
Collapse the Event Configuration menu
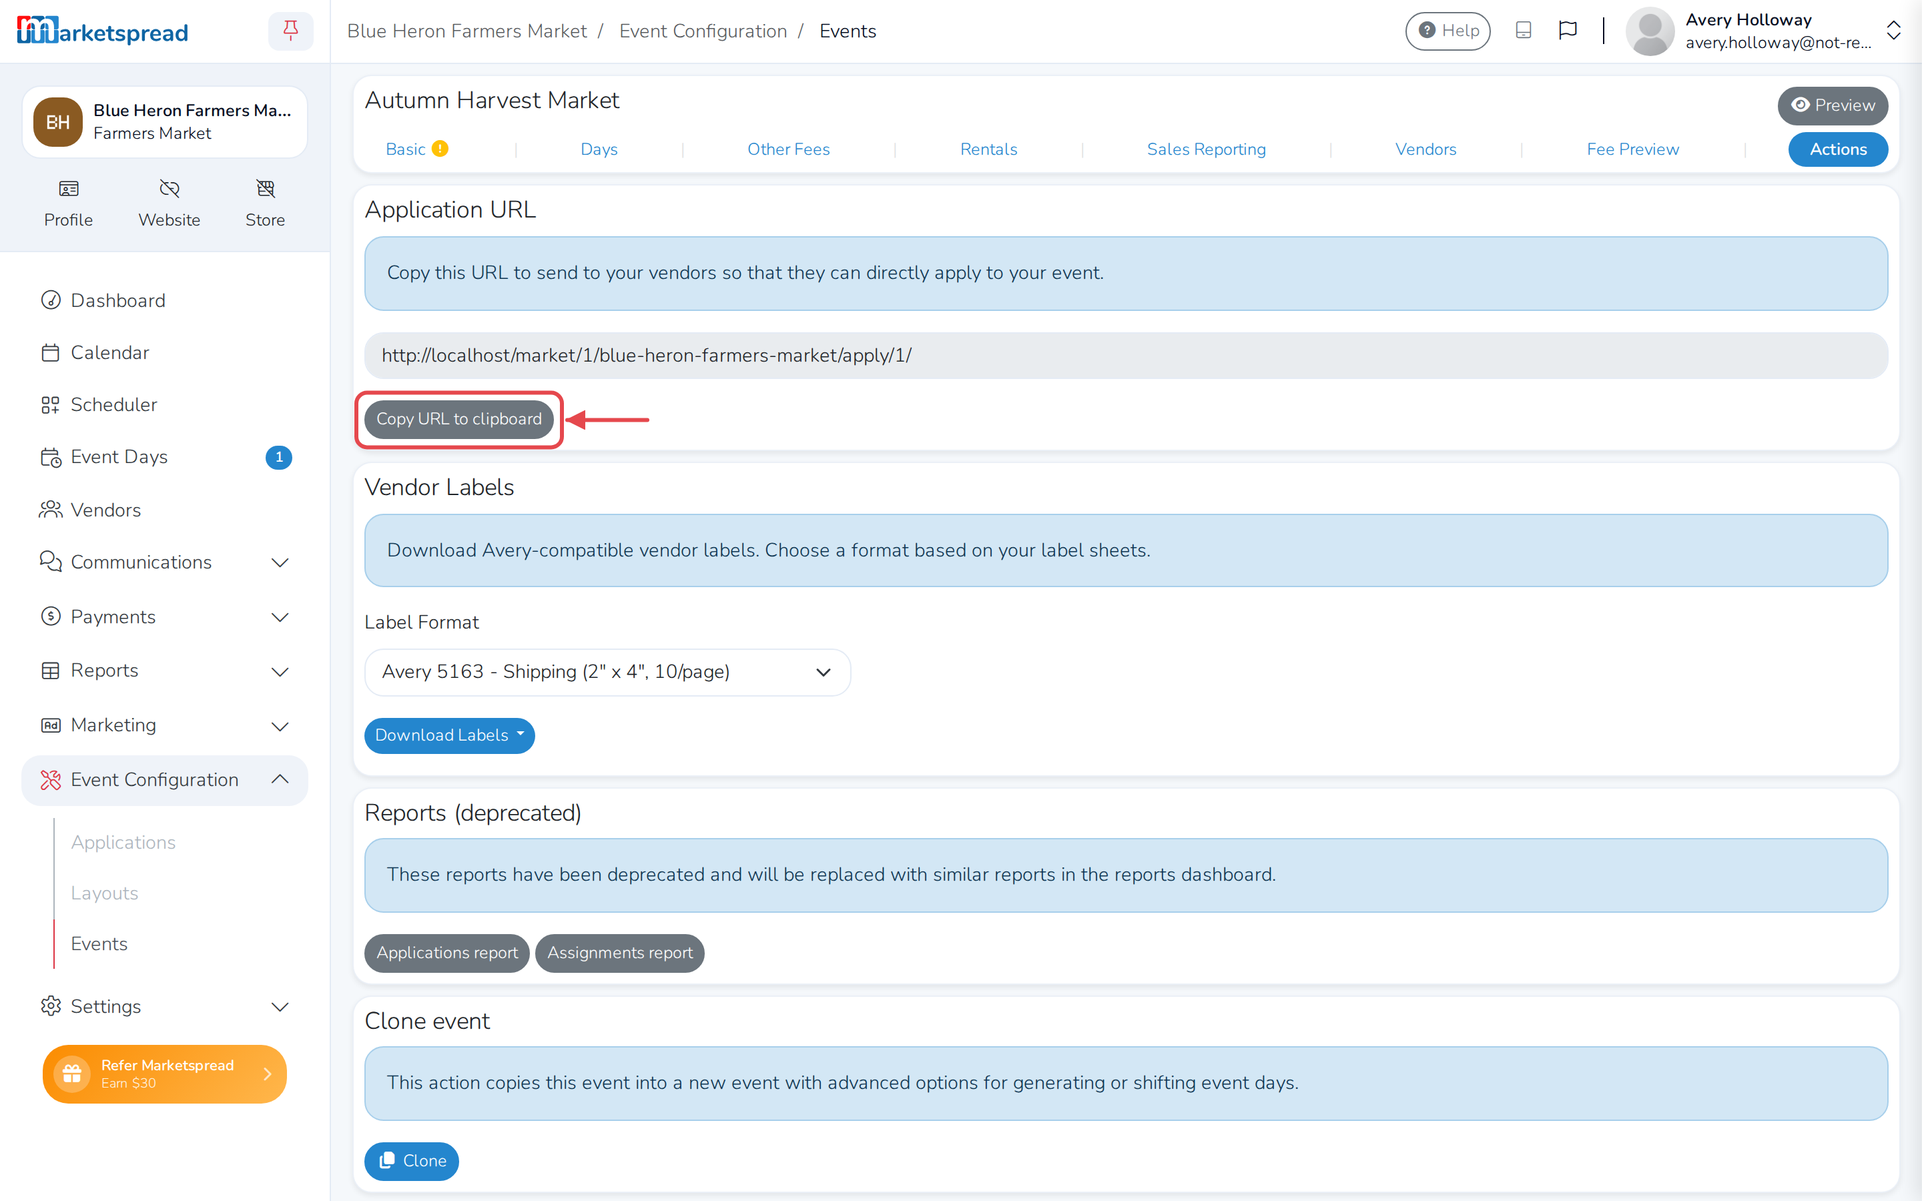[x=164, y=780]
